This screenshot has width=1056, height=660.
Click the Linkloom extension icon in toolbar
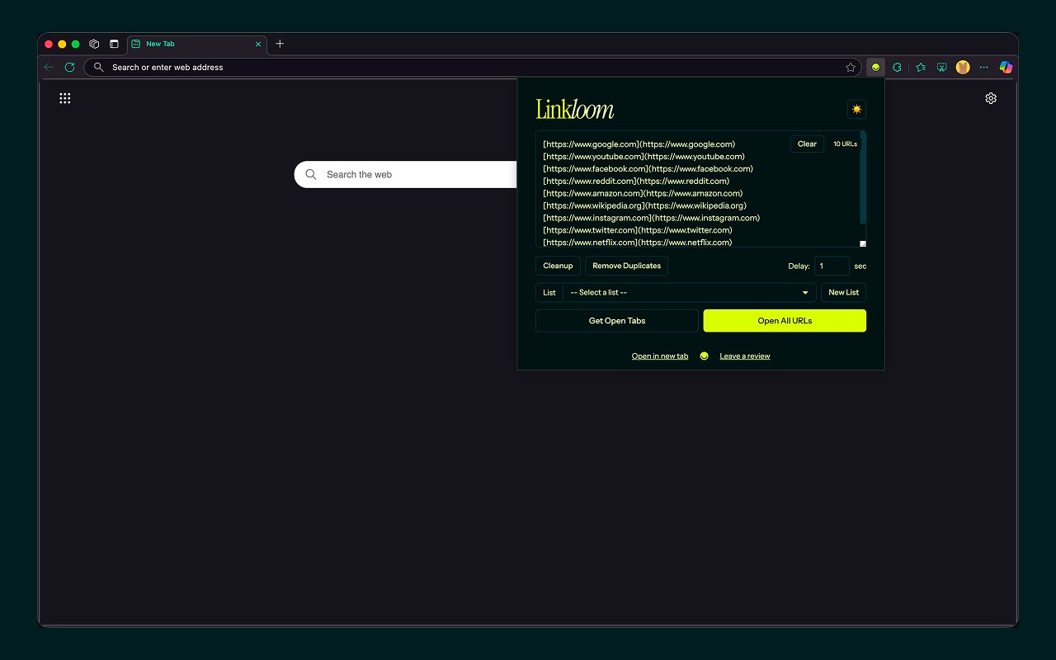(875, 68)
